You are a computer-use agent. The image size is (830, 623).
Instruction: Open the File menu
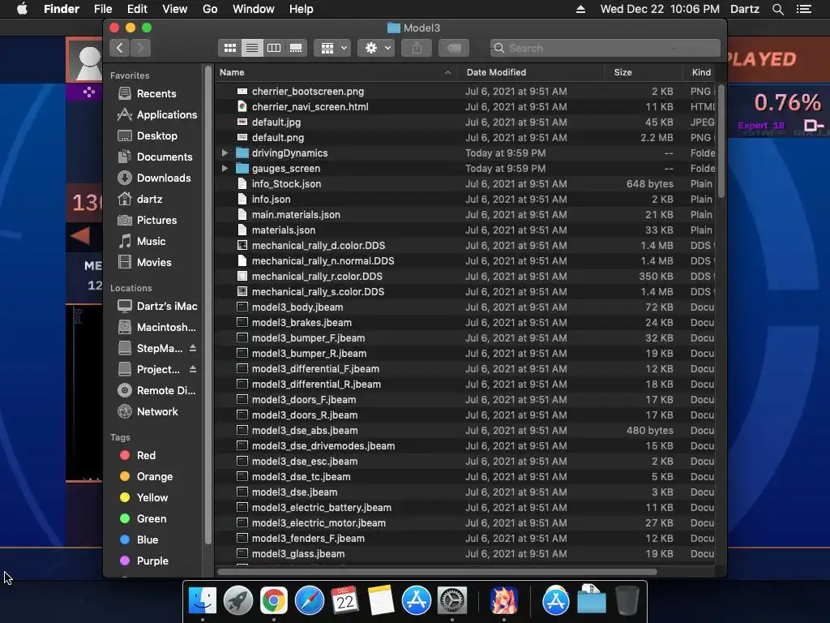click(x=103, y=9)
